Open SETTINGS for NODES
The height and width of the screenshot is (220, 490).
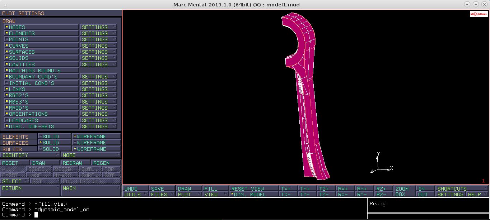coord(98,27)
